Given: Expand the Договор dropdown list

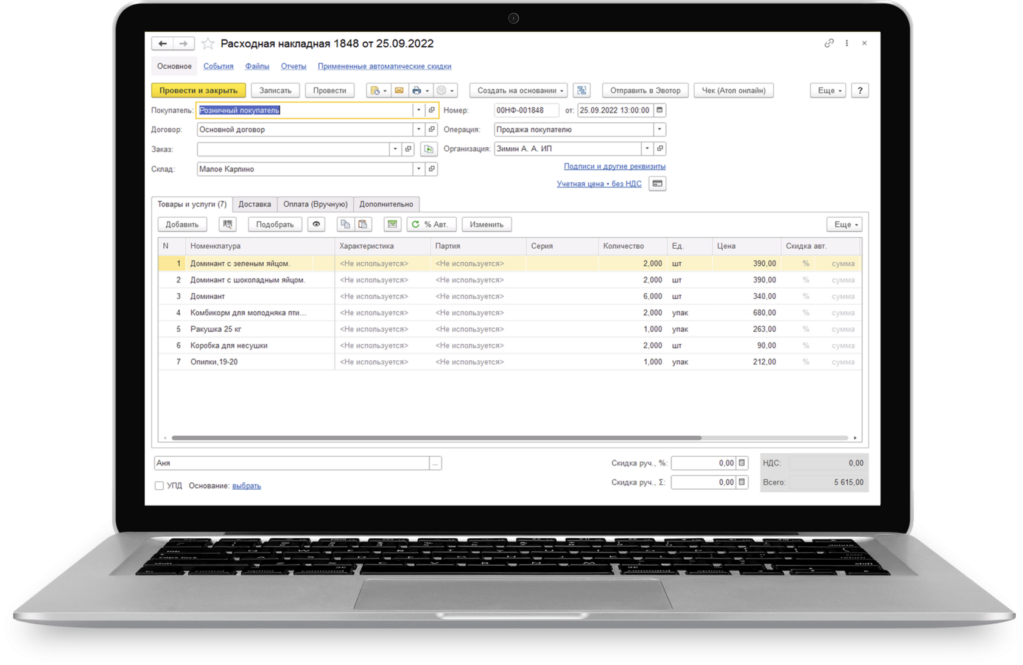Looking at the screenshot, I should (418, 130).
